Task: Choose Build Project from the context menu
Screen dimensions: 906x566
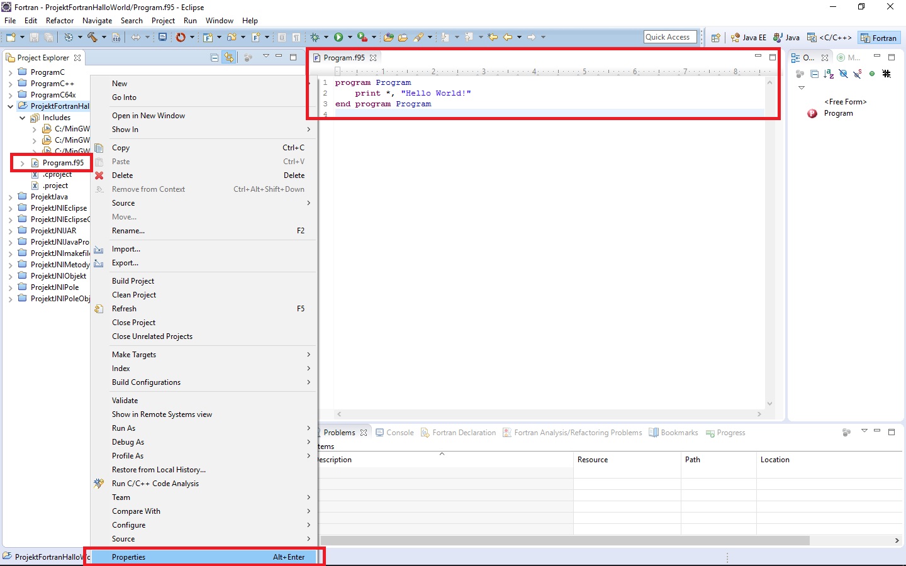Action: tap(133, 281)
